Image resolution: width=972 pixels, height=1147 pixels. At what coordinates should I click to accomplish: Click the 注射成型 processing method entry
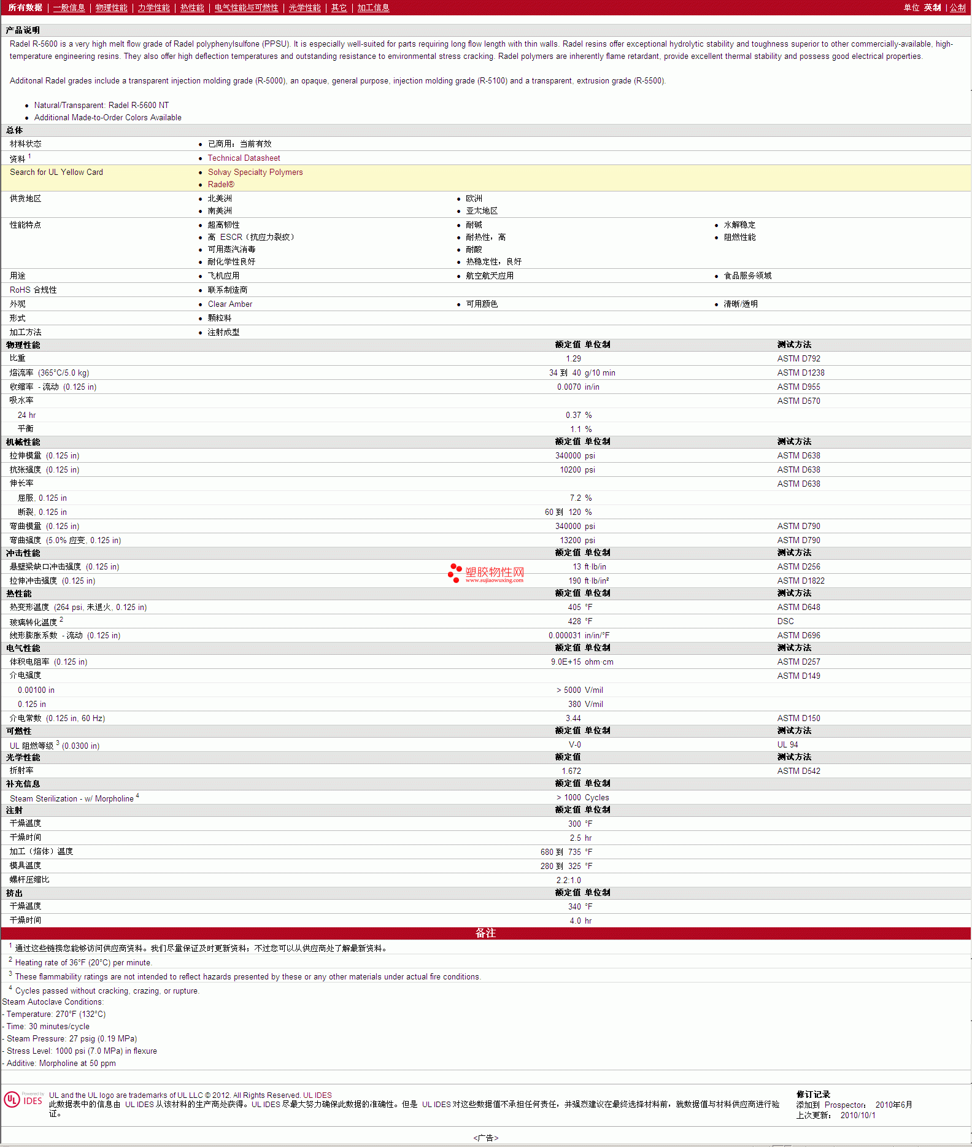(224, 332)
